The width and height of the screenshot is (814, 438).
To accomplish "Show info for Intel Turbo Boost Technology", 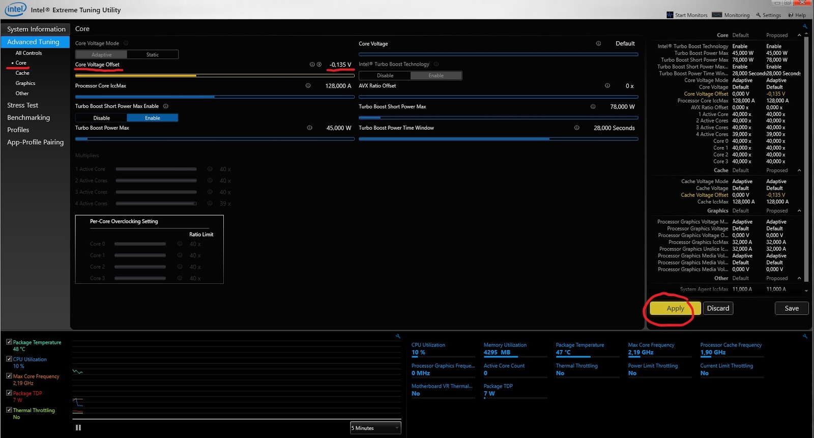I will (x=437, y=64).
